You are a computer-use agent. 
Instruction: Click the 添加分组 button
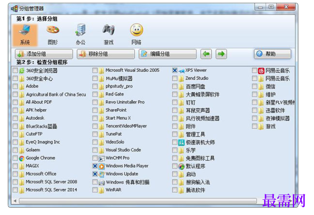[x=44, y=54]
